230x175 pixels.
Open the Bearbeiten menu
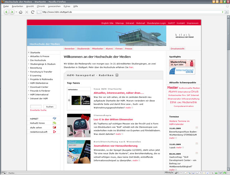pyautogui.click(x=17, y=6)
